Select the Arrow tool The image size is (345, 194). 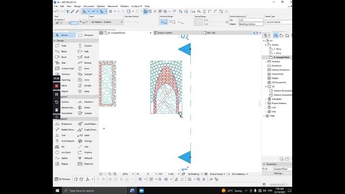pyautogui.click(x=64, y=35)
